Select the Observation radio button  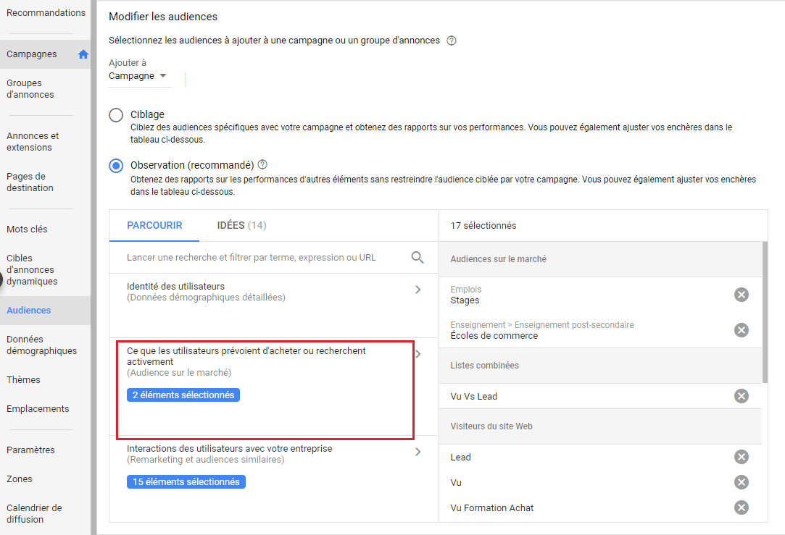(x=116, y=166)
